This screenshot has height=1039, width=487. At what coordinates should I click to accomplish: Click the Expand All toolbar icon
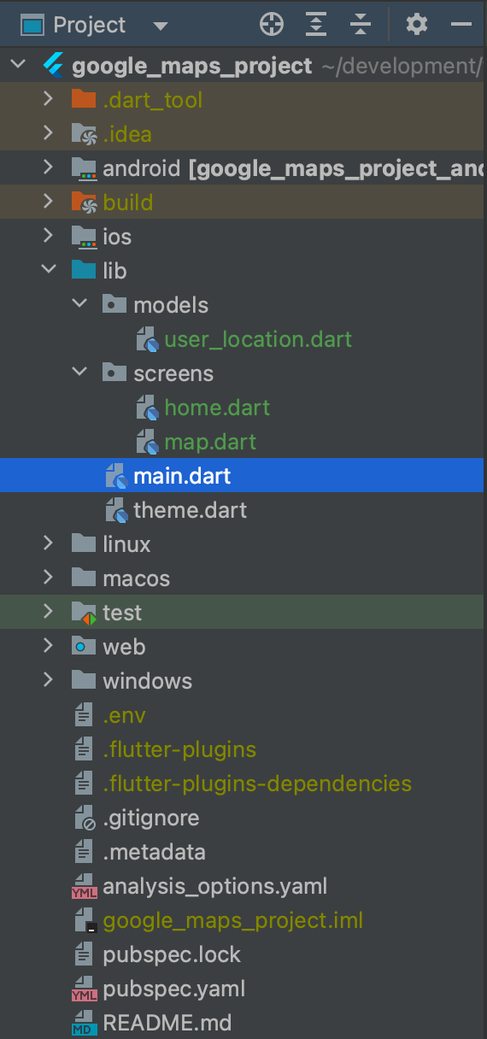pos(317,25)
